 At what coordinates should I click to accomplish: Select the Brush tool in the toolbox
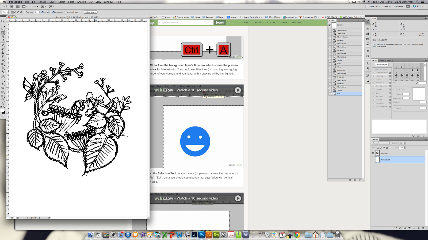point(3,49)
